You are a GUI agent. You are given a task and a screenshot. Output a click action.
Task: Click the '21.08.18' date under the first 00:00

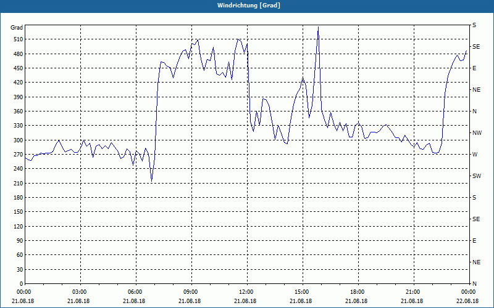coord(23,301)
